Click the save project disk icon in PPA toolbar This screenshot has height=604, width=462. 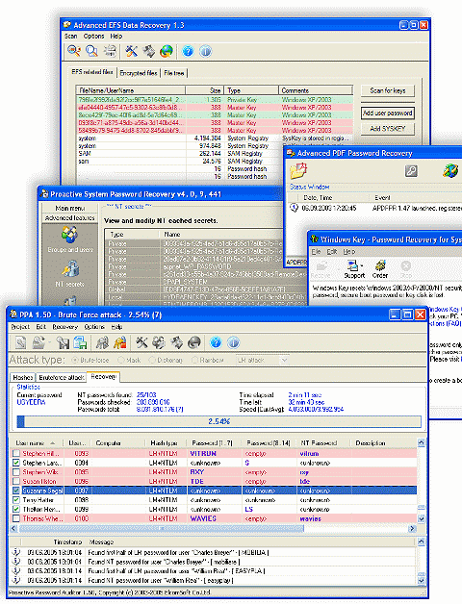63,342
